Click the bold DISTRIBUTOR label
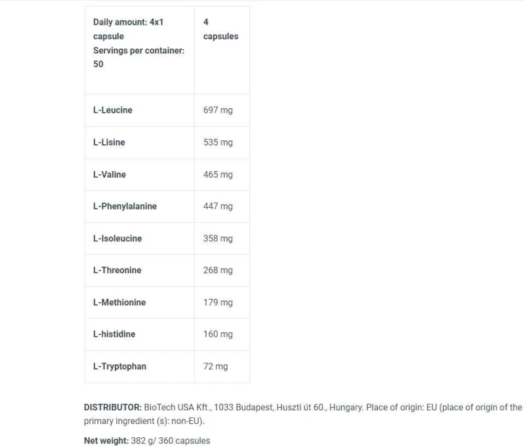Screen dimensions: 525x447 click(x=113, y=407)
